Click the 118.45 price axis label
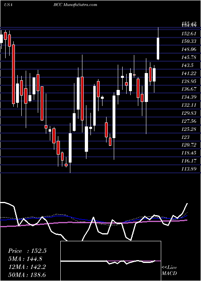201x281 pixels. 189,153
